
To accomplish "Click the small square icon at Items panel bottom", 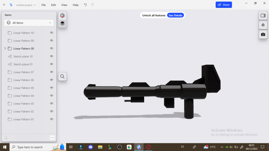I will pos(5,138).
